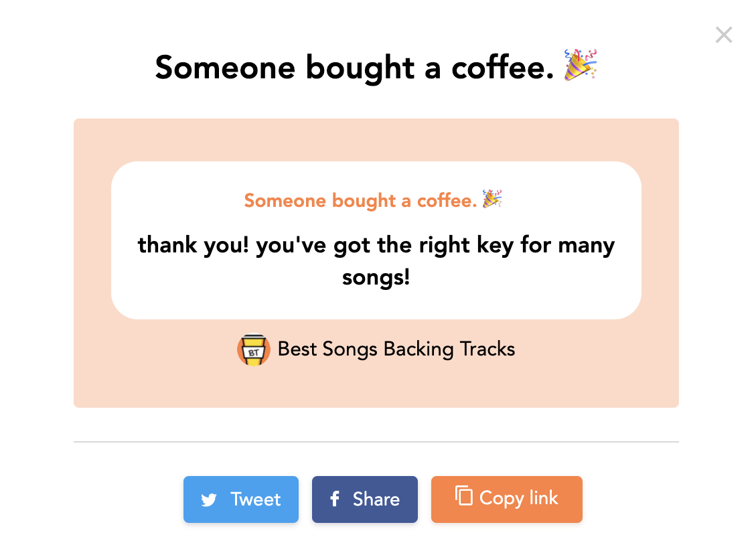The width and height of the screenshot is (754, 545).
Task: Click the Copy link button
Action: pos(506,499)
